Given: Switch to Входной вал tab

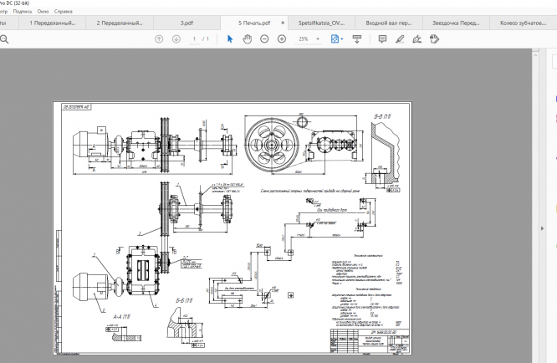Looking at the screenshot, I should coord(389,23).
